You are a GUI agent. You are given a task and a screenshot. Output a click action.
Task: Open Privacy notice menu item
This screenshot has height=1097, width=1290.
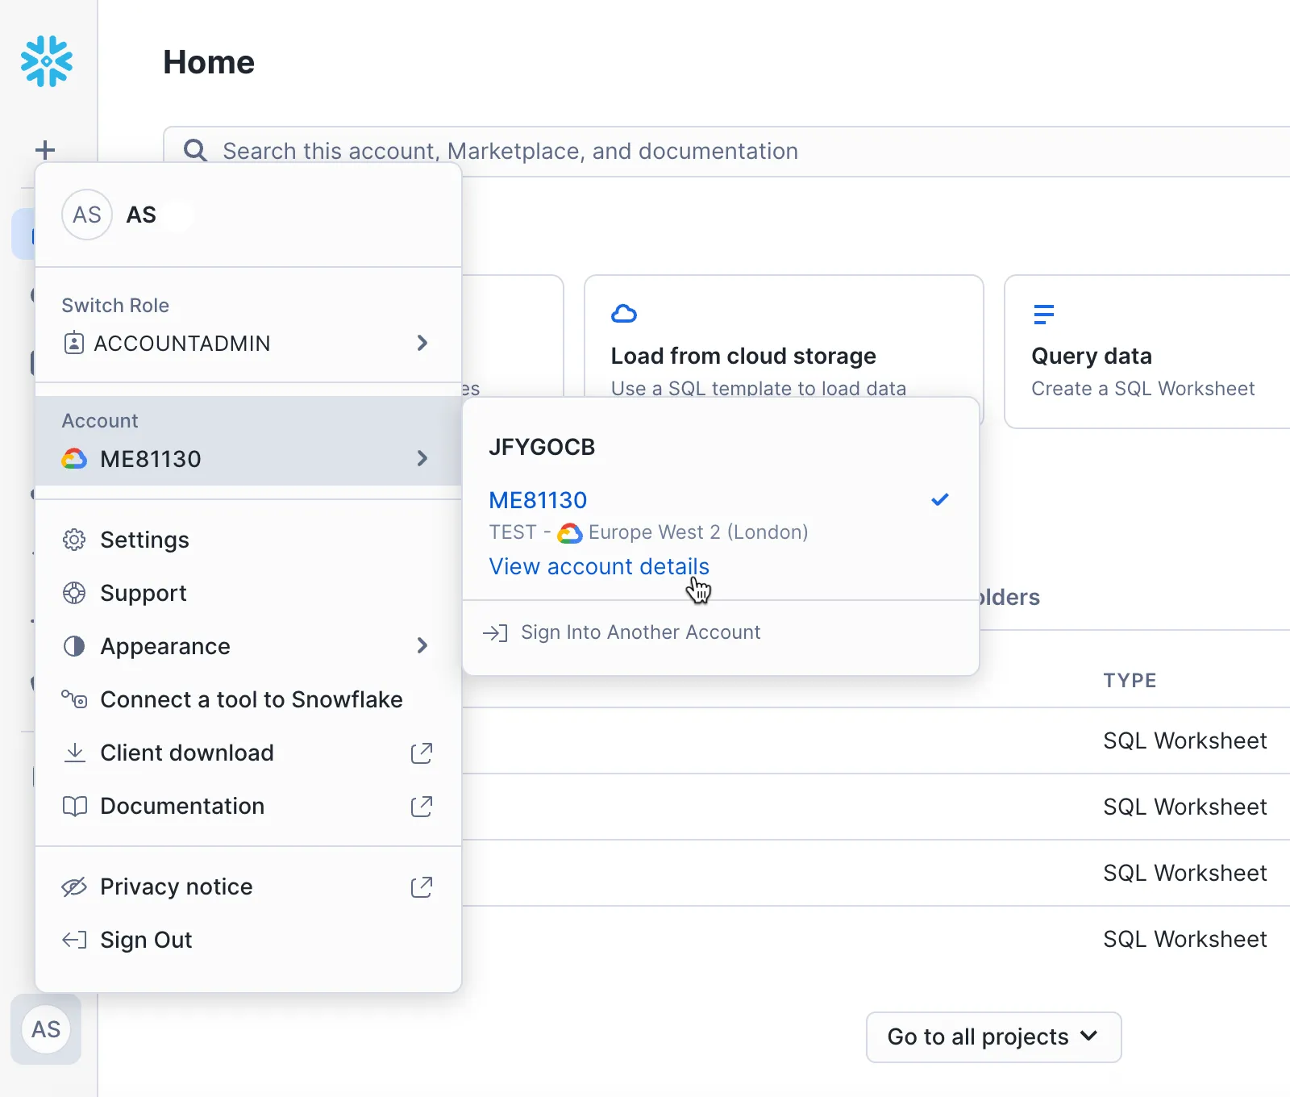tap(248, 886)
